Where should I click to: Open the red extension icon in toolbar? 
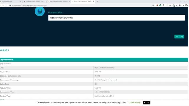pos(157,5)
